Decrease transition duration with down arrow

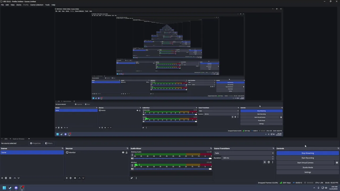[x=273, y=159]
